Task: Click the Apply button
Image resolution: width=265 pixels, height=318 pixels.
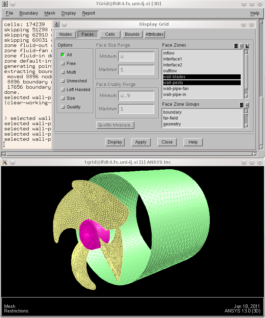Action: click(141, 142)
